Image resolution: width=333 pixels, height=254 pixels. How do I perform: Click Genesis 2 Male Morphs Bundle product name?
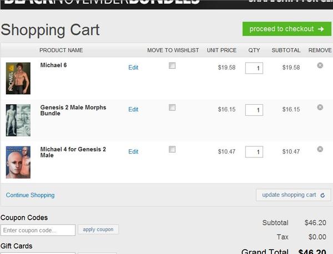coord(73,110)
